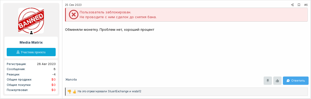311x99 pixels.
Task: Click the red X blocked-user warning icon
Action: point(74,14)
